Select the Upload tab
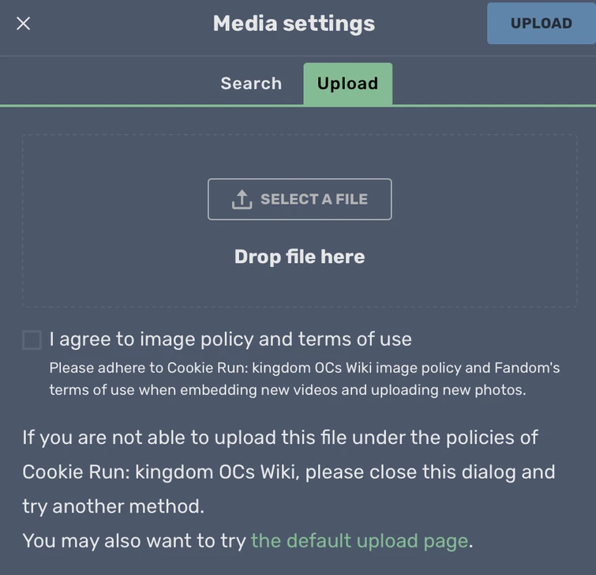The image size is (596, 575). tap(347, 84)
